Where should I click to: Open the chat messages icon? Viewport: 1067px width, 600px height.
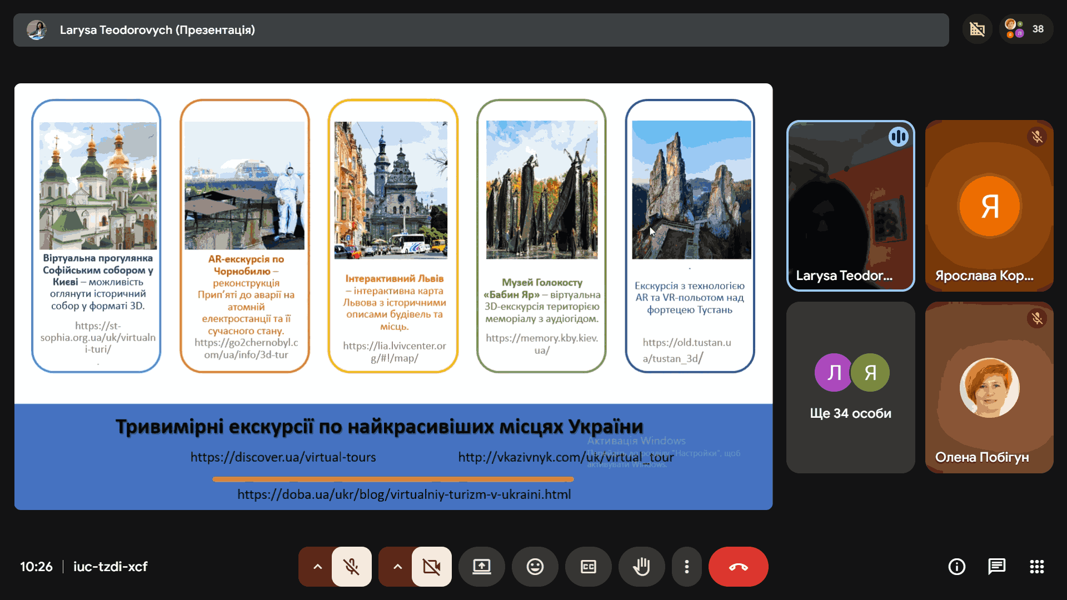click(x=996, y=567)
